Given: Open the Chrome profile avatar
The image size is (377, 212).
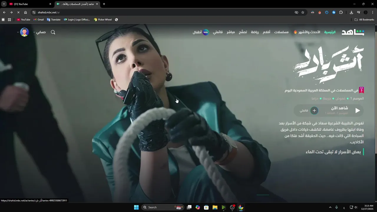Looking at the screenshot, I should pyautogui.click(x=366, y=12).
